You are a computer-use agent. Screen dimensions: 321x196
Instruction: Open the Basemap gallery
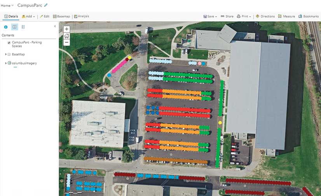coord(61,16)
